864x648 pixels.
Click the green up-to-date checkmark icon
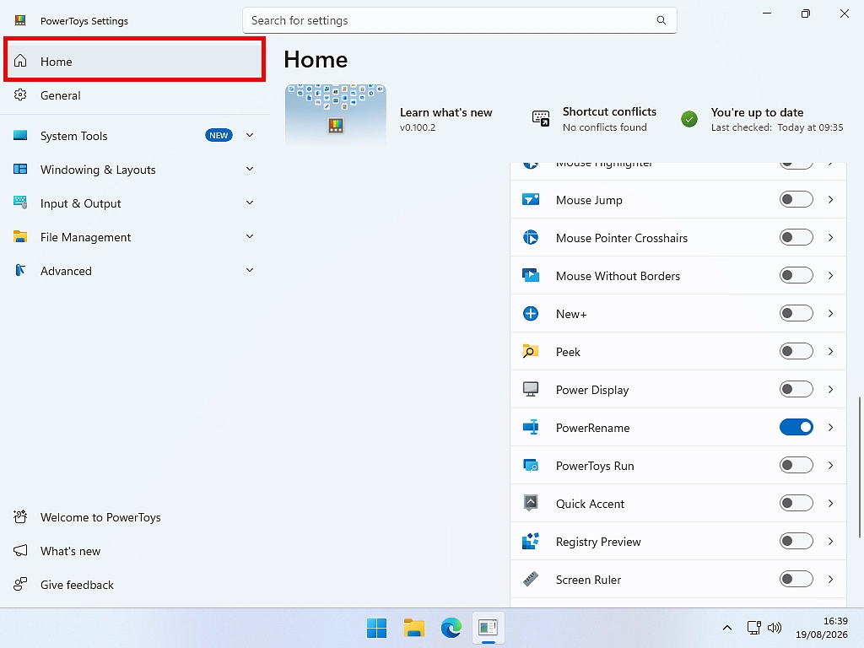pyautogui.click(x=689, y=119)
